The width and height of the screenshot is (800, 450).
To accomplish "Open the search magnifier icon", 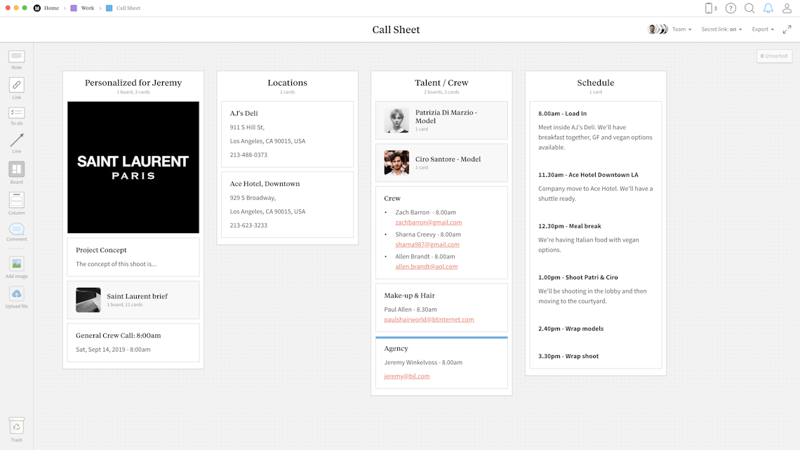I will (x=749, y=8).
